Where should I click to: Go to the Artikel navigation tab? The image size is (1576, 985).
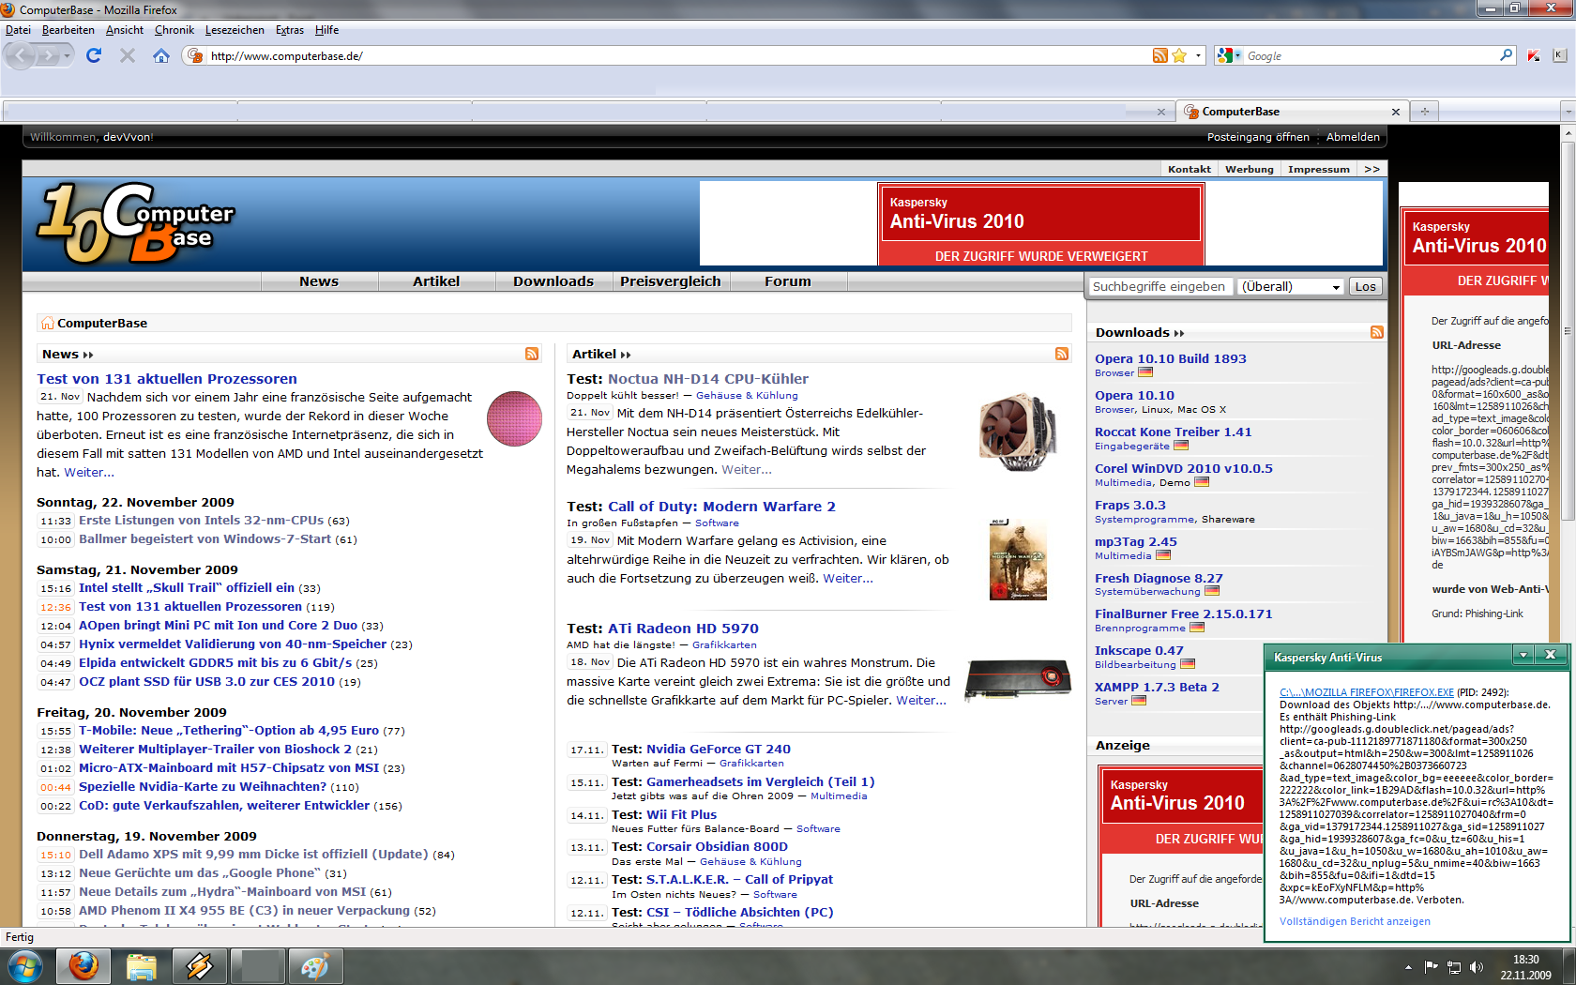436,281
